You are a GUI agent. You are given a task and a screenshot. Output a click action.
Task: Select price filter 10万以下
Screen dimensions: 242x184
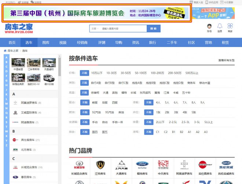(97, 73)
